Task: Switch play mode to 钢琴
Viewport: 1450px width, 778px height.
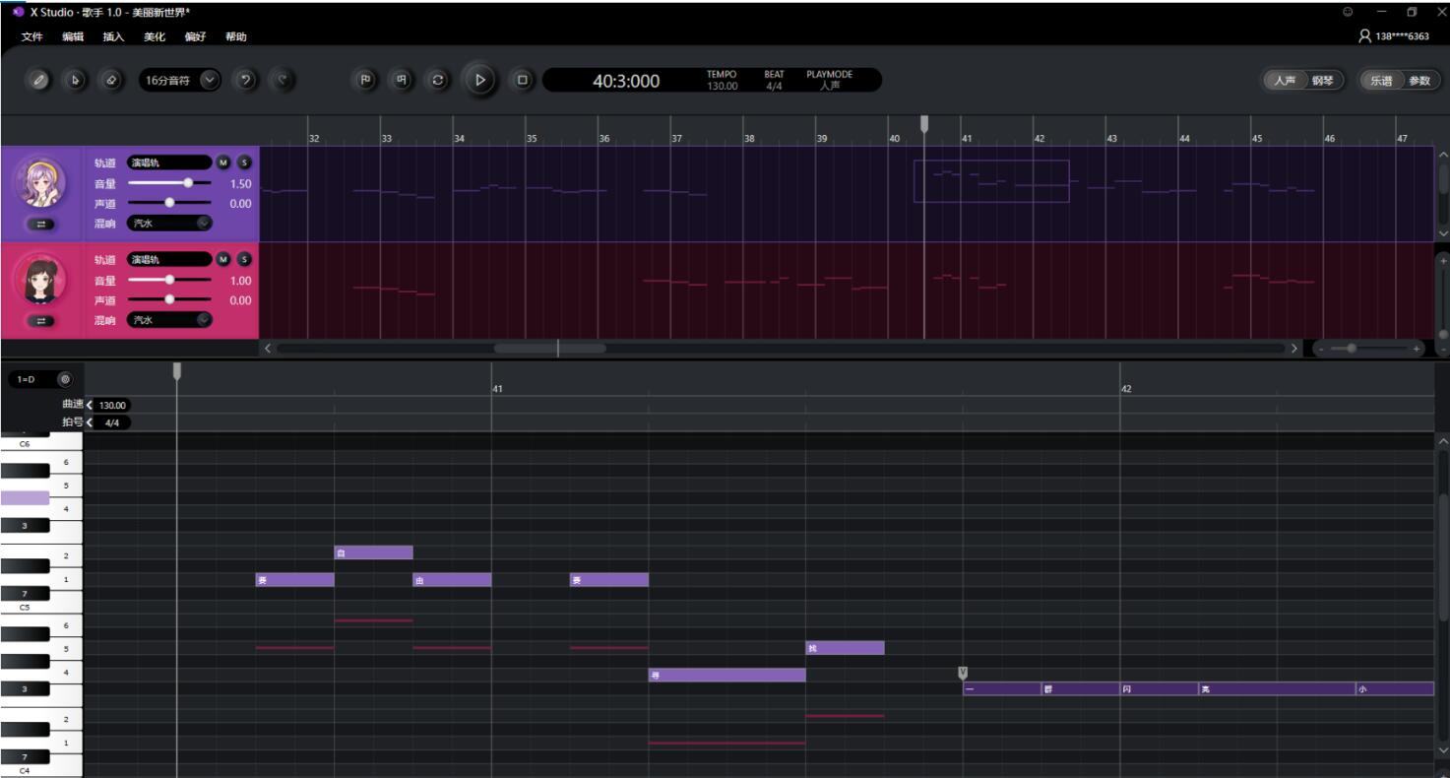Action: [1322, 81]
